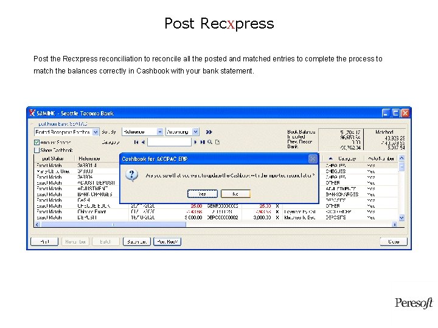Open the Posted Recxpress entries dropdown

pos(96,132)
